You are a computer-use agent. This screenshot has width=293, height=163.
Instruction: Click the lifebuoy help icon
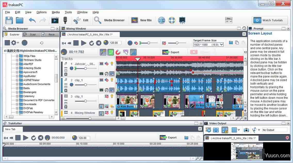[172, 20]
